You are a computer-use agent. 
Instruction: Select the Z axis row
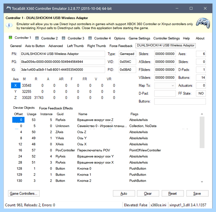(x=63, y=98)
